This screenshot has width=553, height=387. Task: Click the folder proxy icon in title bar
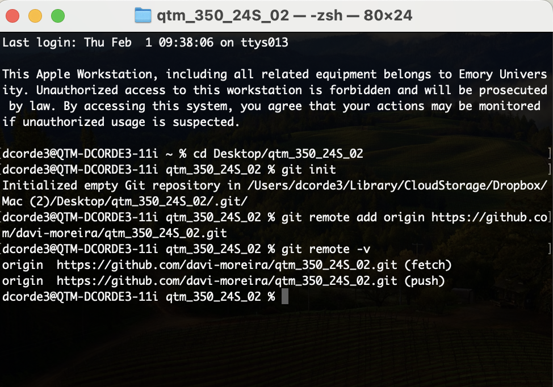[143, 15]
